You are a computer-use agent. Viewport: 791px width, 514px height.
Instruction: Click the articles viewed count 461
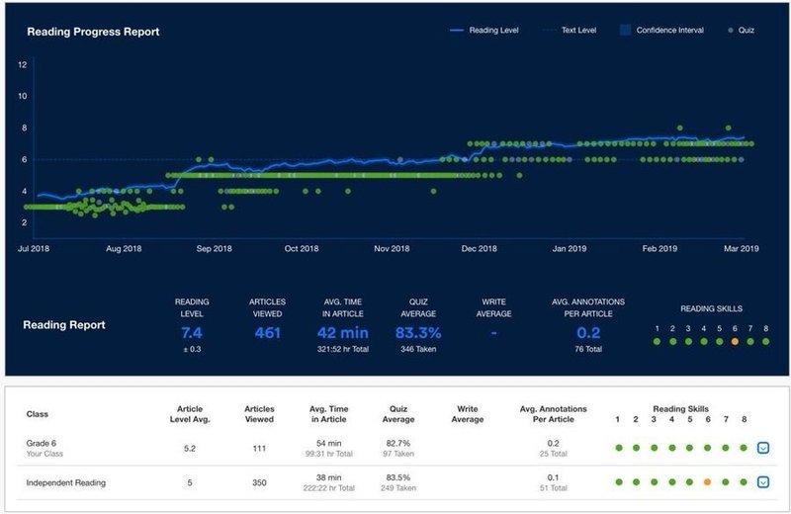[267, 333]
